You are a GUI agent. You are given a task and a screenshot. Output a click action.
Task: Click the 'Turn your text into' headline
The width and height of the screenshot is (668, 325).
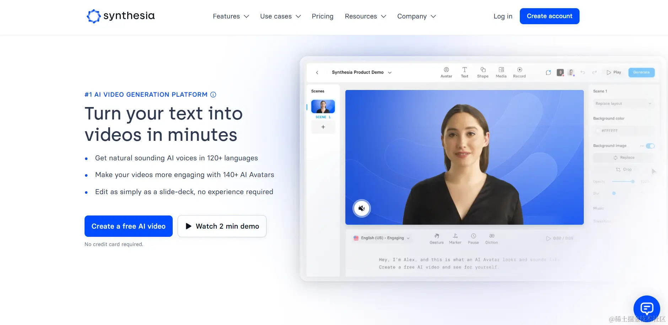click(164, 113)
